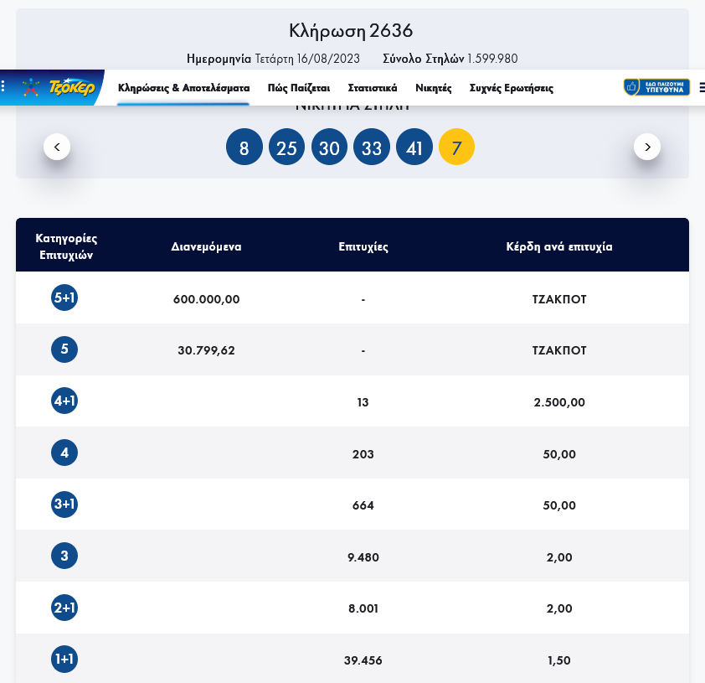Click the winning number 30 ball

pos(329,148)
